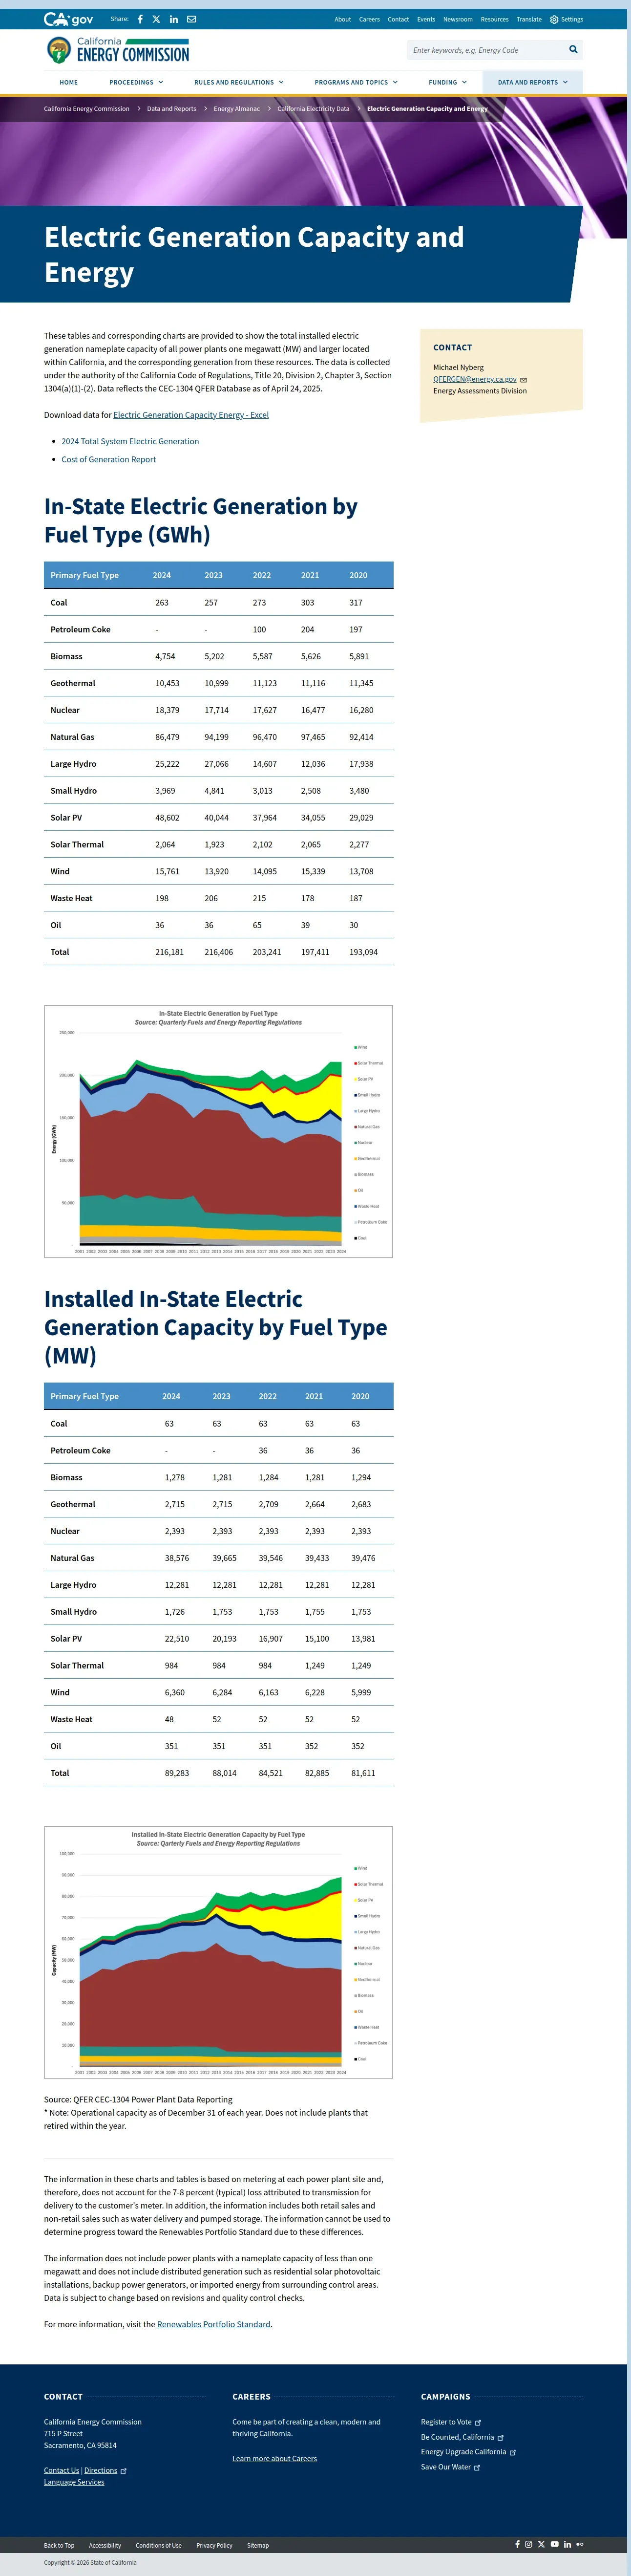Share page on LinkedIn from header
The width and height of the screenshot is (631, 2576).
pos(174,19)
